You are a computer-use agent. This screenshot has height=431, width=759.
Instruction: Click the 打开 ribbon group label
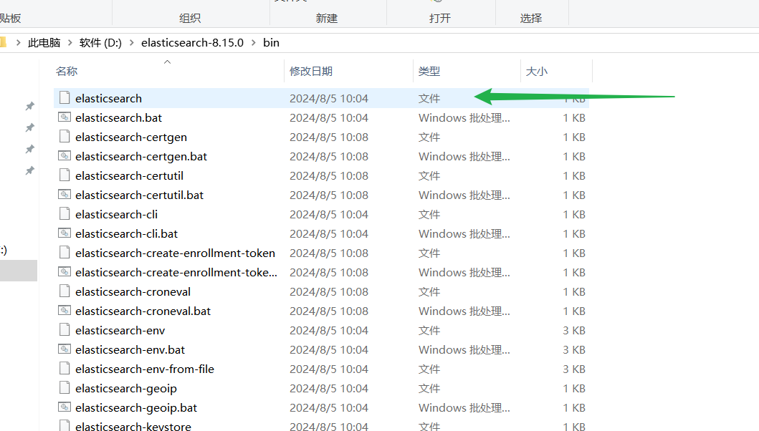440,19
